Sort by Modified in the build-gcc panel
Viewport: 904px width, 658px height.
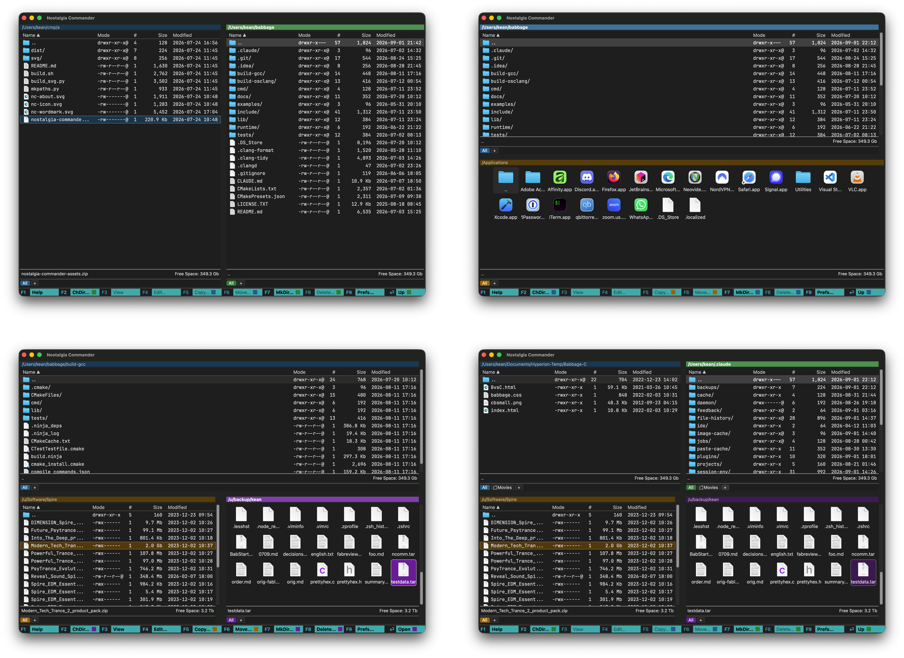tap(381, 372)
